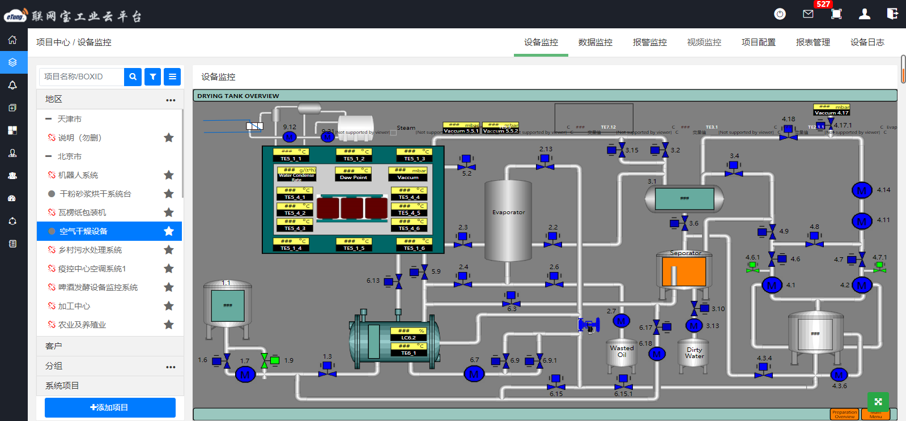
Task: Click motor M labeled 3.13
Action: point(694,325)
